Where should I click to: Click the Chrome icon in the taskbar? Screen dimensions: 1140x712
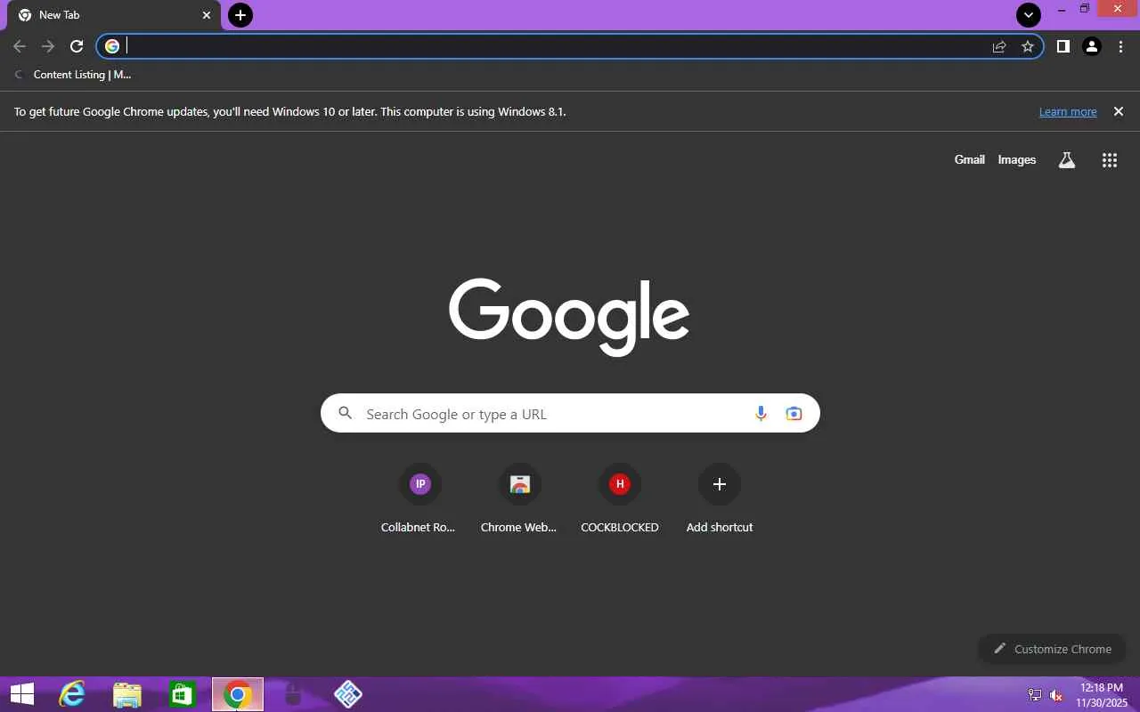point(238,694)
